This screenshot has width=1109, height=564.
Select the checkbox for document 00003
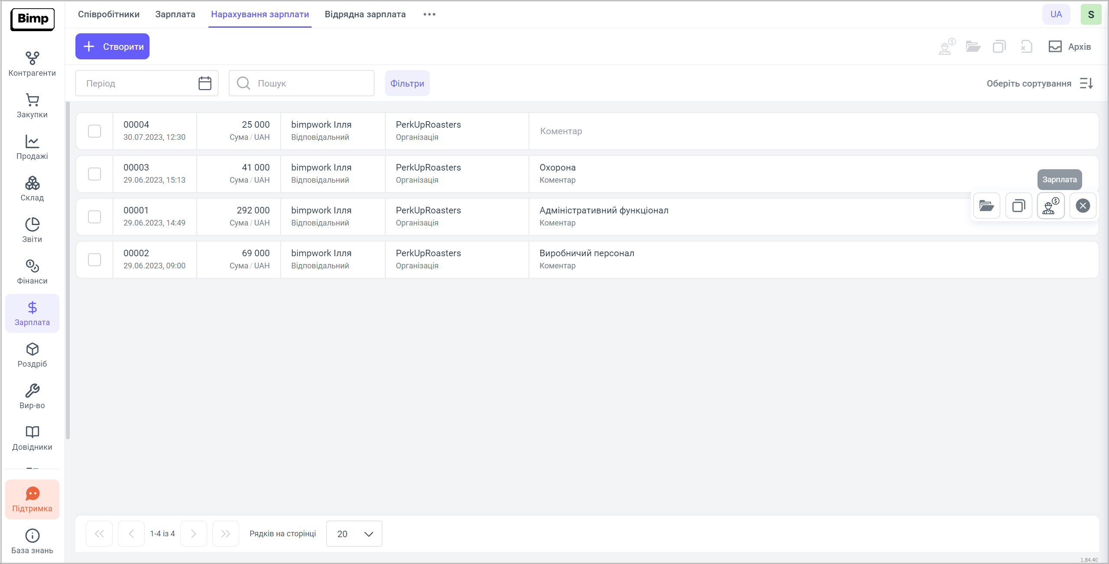pos(94,174)
